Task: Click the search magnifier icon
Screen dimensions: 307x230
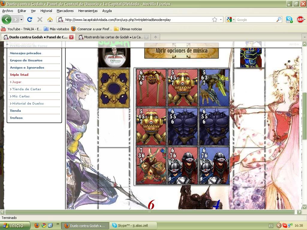Action: (279, 19)
